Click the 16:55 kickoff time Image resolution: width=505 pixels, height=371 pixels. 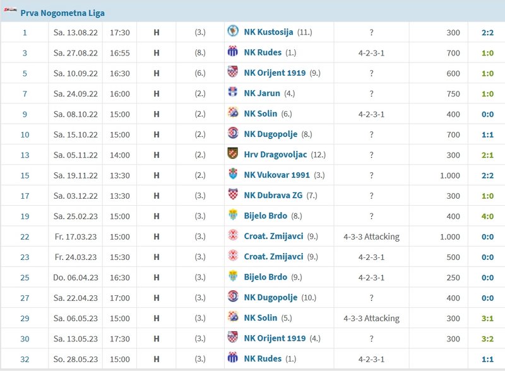(x=120, y=53)
